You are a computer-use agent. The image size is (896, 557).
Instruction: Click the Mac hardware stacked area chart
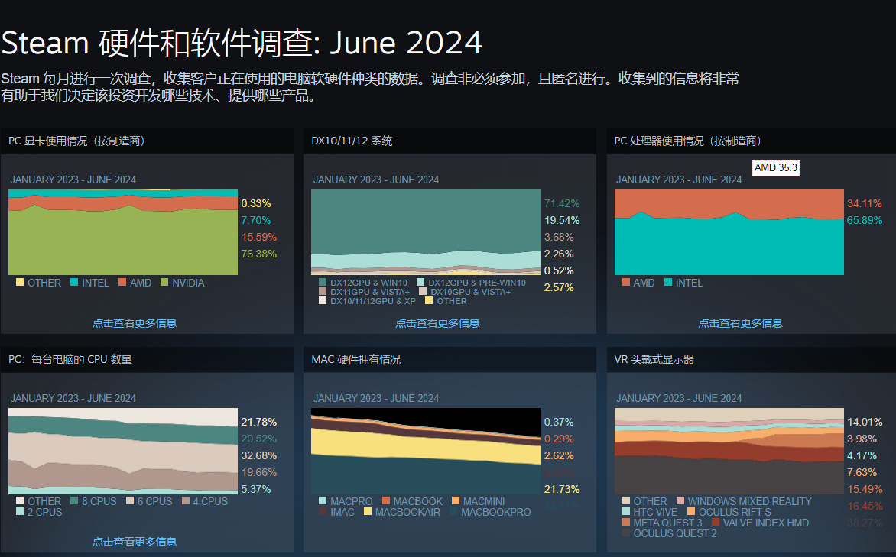[426, 451]
